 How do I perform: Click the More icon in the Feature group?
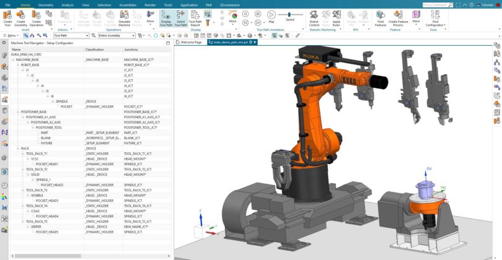(416, 17)
